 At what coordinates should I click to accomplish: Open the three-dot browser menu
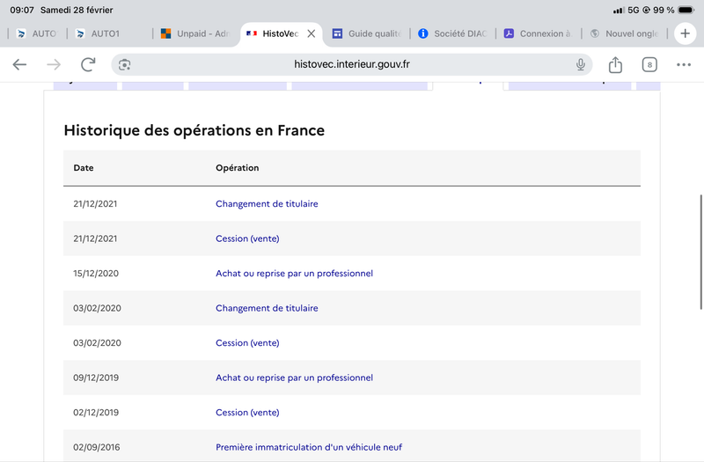684,64
